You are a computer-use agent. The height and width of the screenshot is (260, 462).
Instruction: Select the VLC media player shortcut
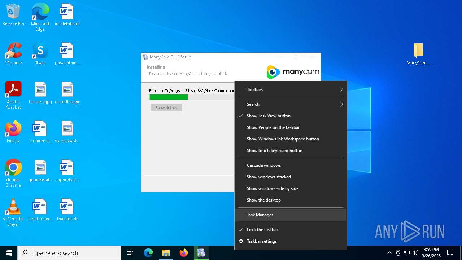point(13,212)
